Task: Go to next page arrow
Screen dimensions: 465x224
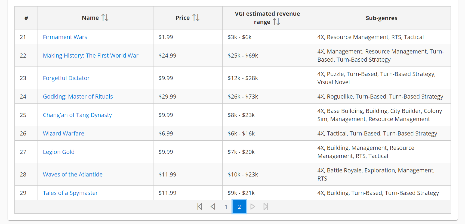Action: [x=252, y=207]
